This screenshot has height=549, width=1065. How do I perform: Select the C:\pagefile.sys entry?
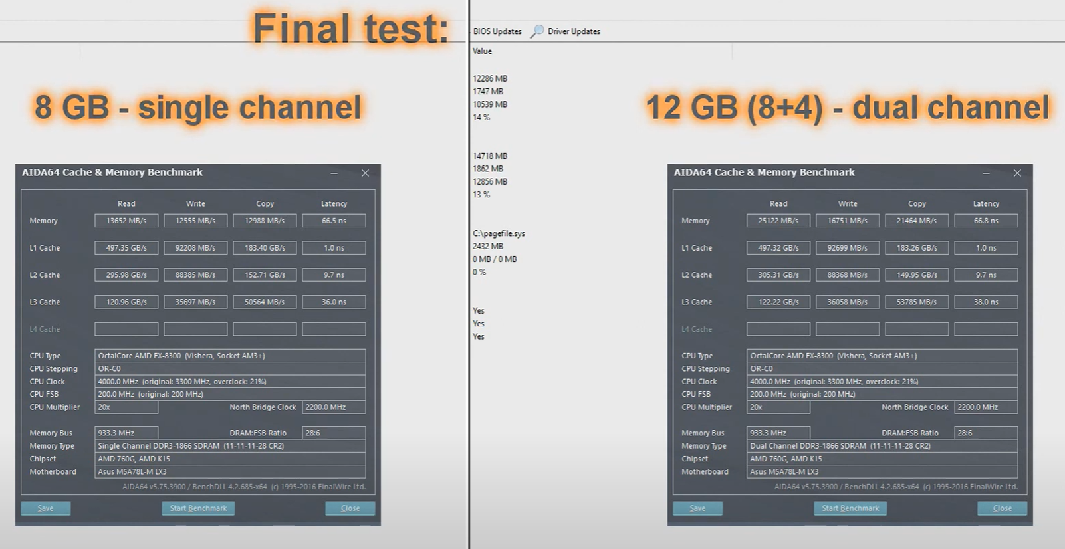pyautogui.click(x=499, y=233)
